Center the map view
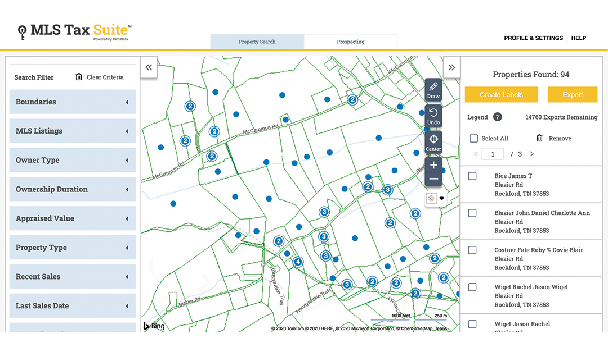608x352 pixels. click(433, 143)
